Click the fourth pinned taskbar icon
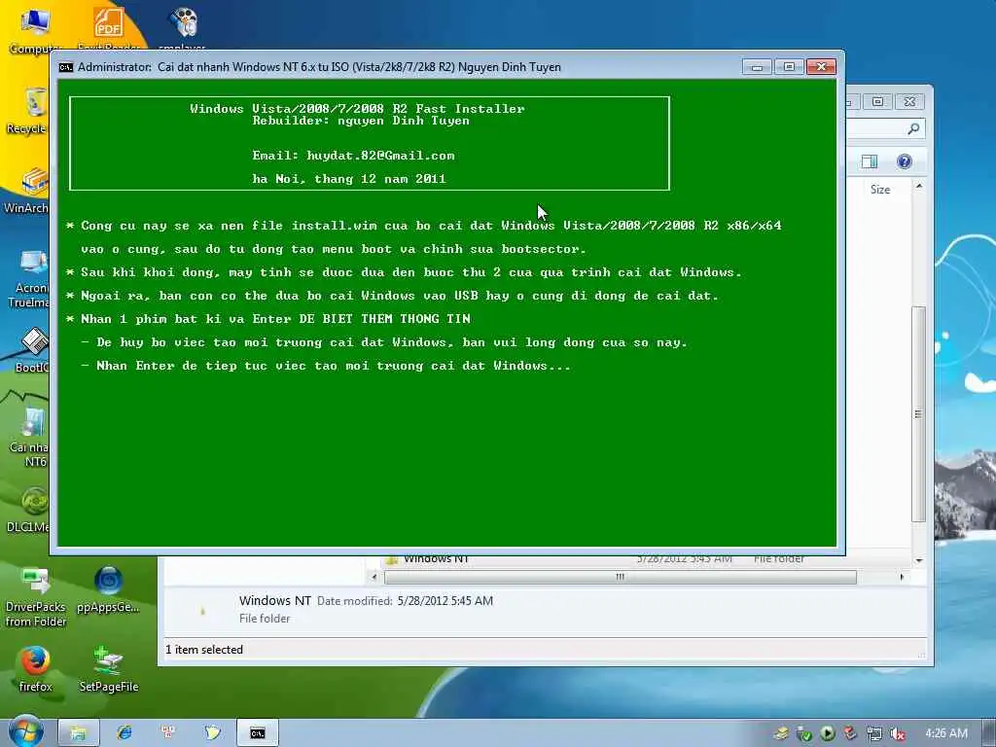The width and height of the screenshot is (996, 747). pyautogui.click(x=212, y=733)
